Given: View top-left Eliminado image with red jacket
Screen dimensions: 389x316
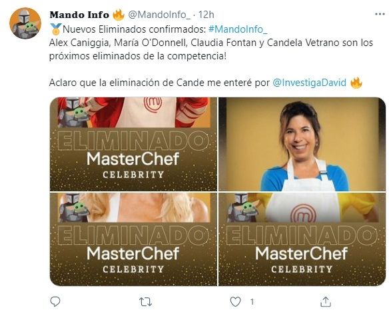Looking at the screenshot, I should (133, 144).
